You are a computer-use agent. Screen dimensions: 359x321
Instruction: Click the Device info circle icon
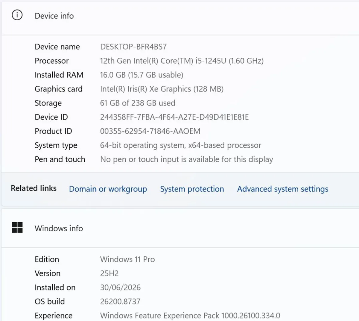(x=17, y=15)
